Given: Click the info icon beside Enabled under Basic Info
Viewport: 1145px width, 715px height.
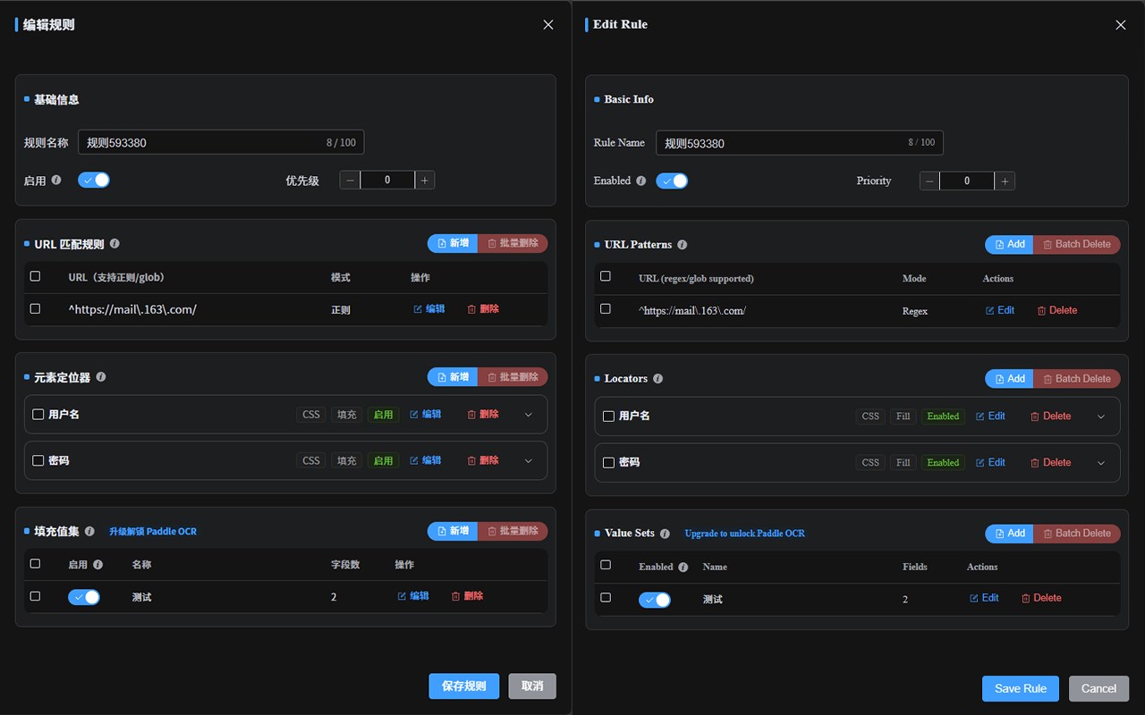Looking at the screenshot, I should tap(640, 181).
